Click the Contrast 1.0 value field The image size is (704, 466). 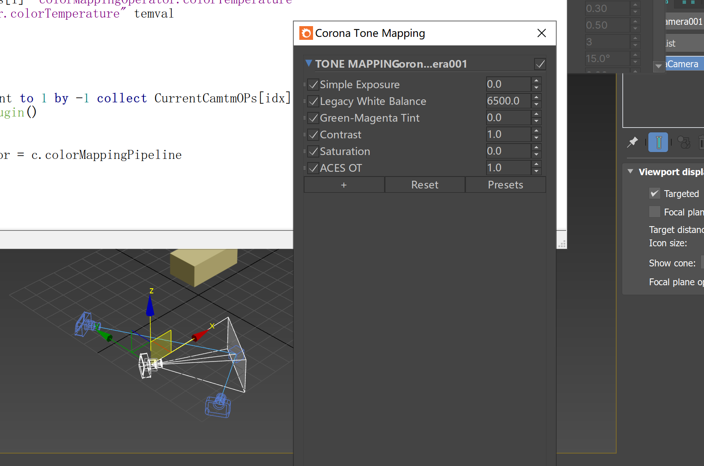click(509, 134)
